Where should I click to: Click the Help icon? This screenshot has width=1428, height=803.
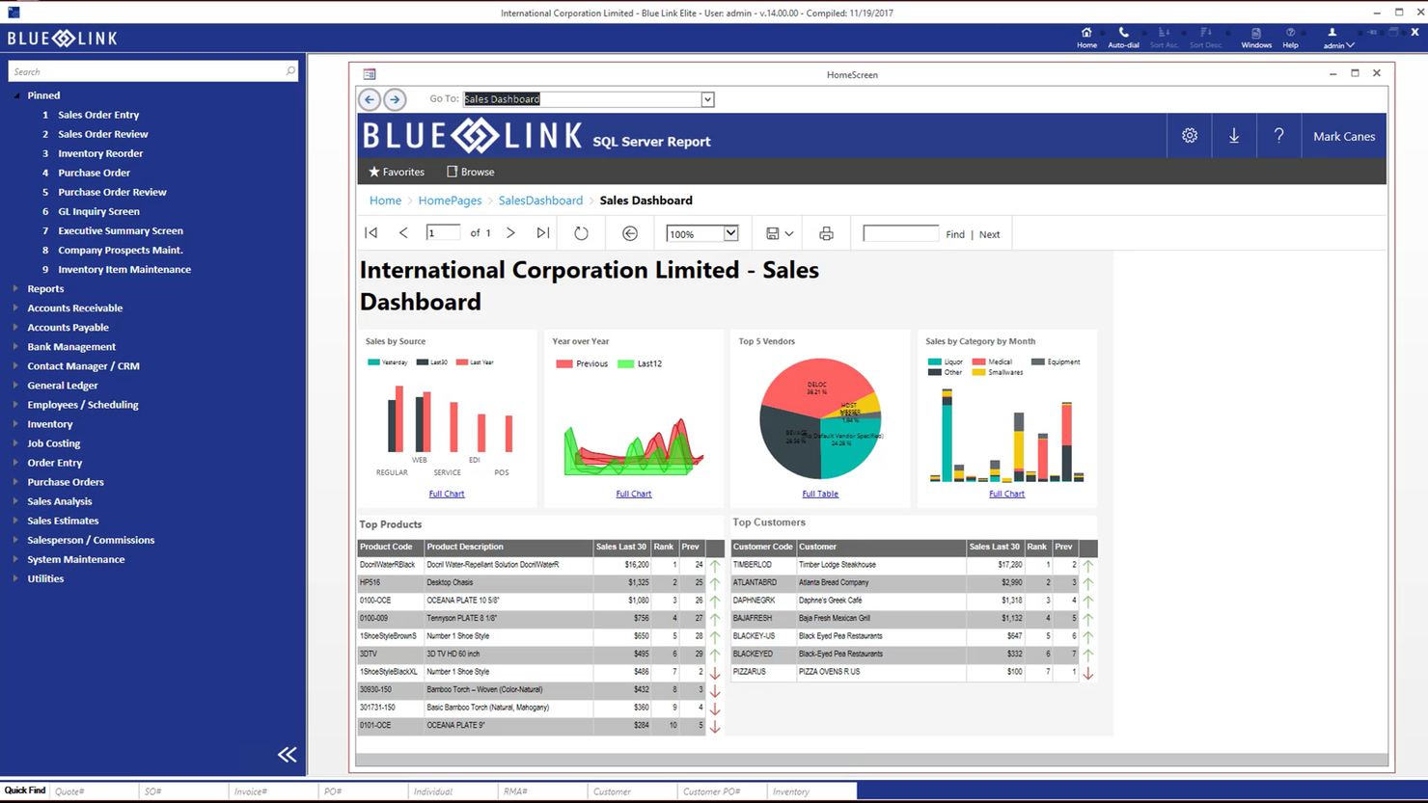[x=1290, y=39]
